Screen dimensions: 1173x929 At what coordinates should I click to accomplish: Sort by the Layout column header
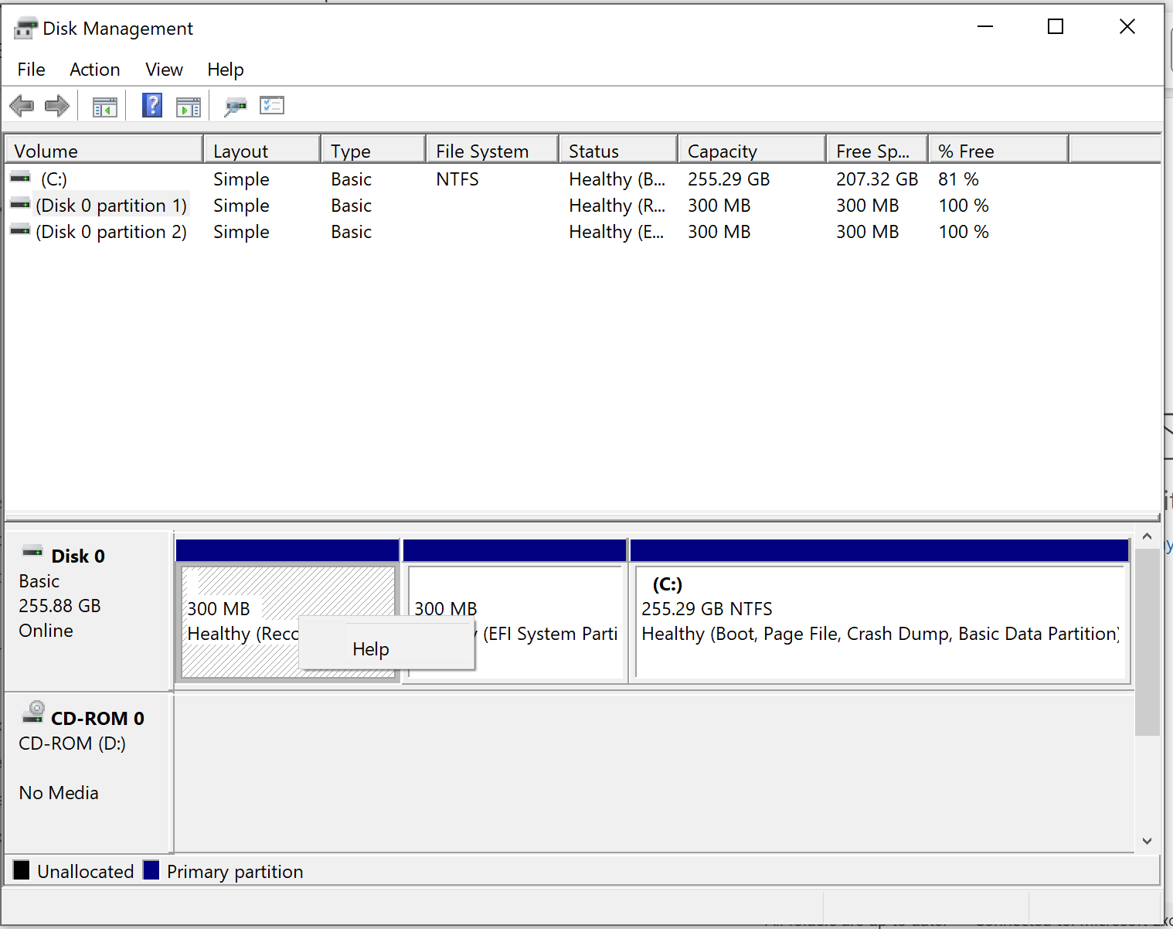(263, 150)
